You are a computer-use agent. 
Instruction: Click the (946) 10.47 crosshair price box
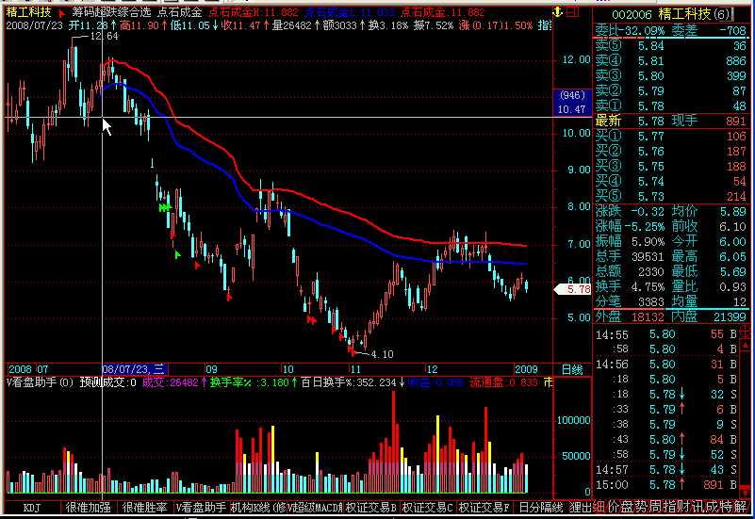coord(572,102)
